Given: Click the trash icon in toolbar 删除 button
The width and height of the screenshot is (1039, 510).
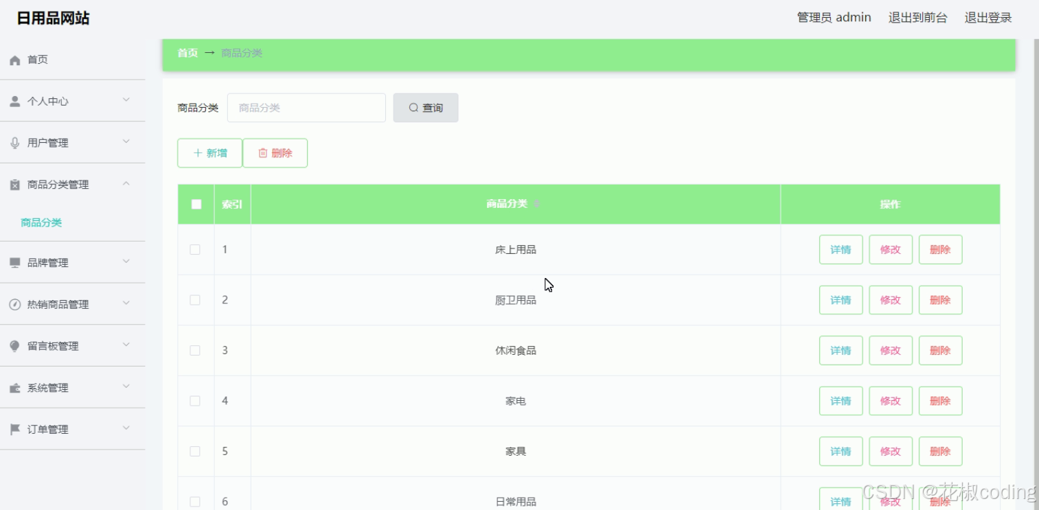Looking at the screenshot, I should click(262, 153).
